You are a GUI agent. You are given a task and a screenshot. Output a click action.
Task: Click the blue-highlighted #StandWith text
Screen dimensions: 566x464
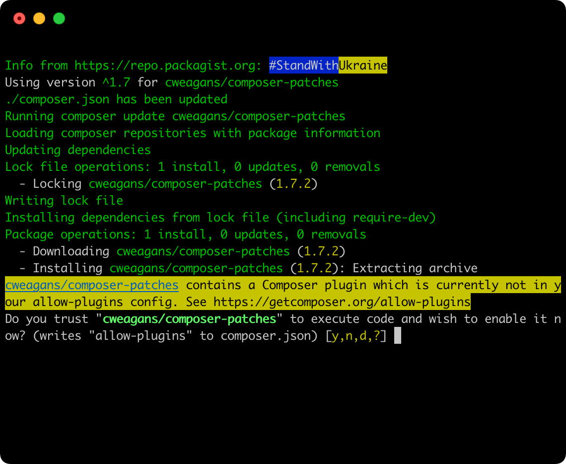[x=303, y=66]
